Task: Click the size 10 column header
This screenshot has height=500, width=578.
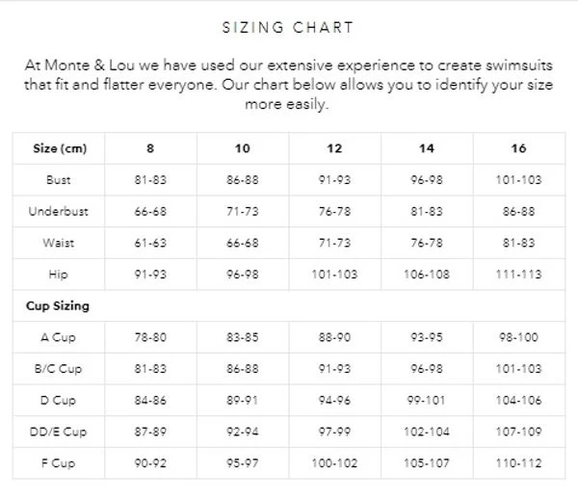Action: (243, 148)
